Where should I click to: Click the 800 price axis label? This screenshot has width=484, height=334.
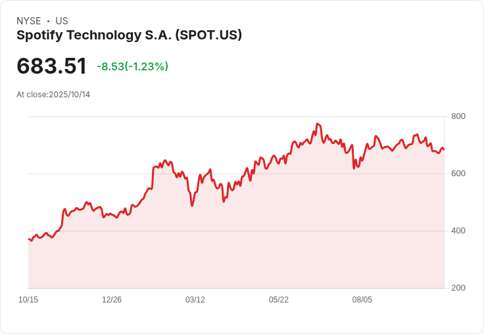(x=458, y=116)
